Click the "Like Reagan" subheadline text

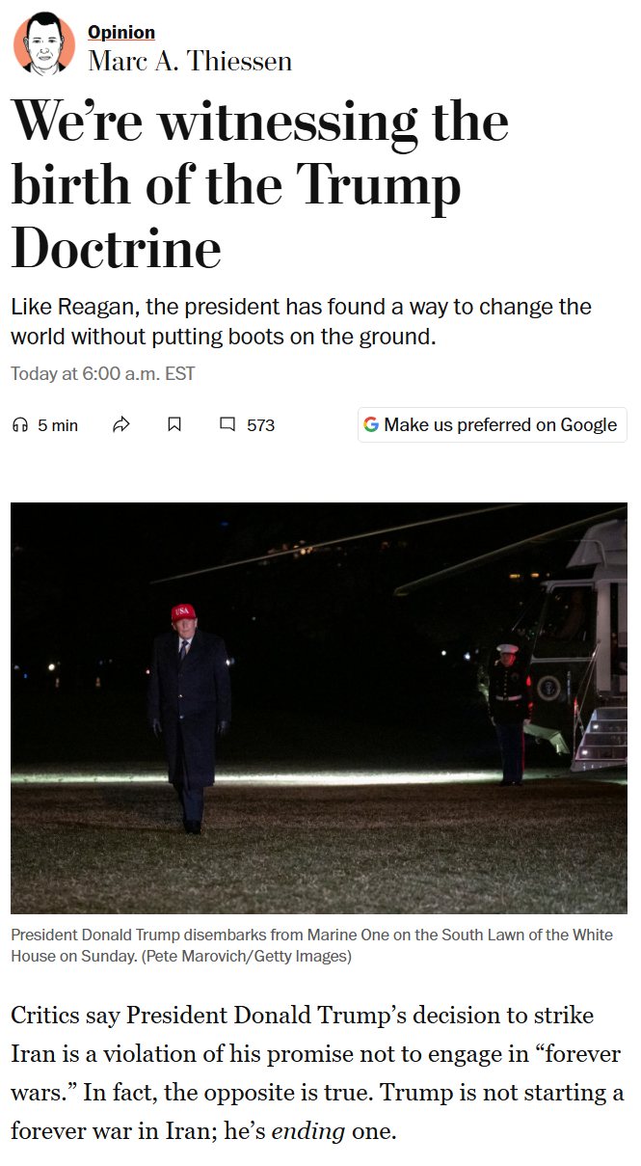tap(301, 322)
